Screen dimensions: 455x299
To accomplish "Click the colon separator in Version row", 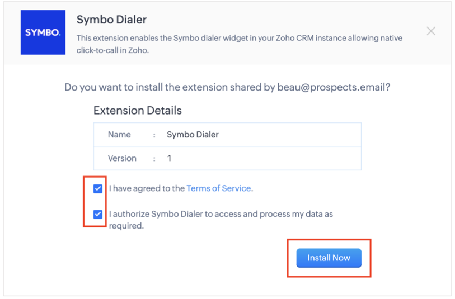I will [154, 159].
